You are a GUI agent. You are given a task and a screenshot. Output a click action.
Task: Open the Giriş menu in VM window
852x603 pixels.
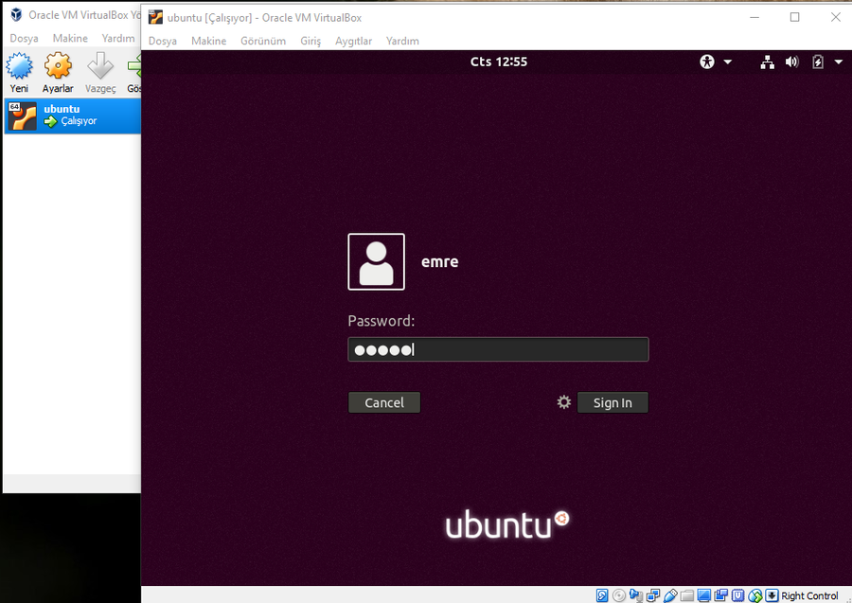point(311,41)
